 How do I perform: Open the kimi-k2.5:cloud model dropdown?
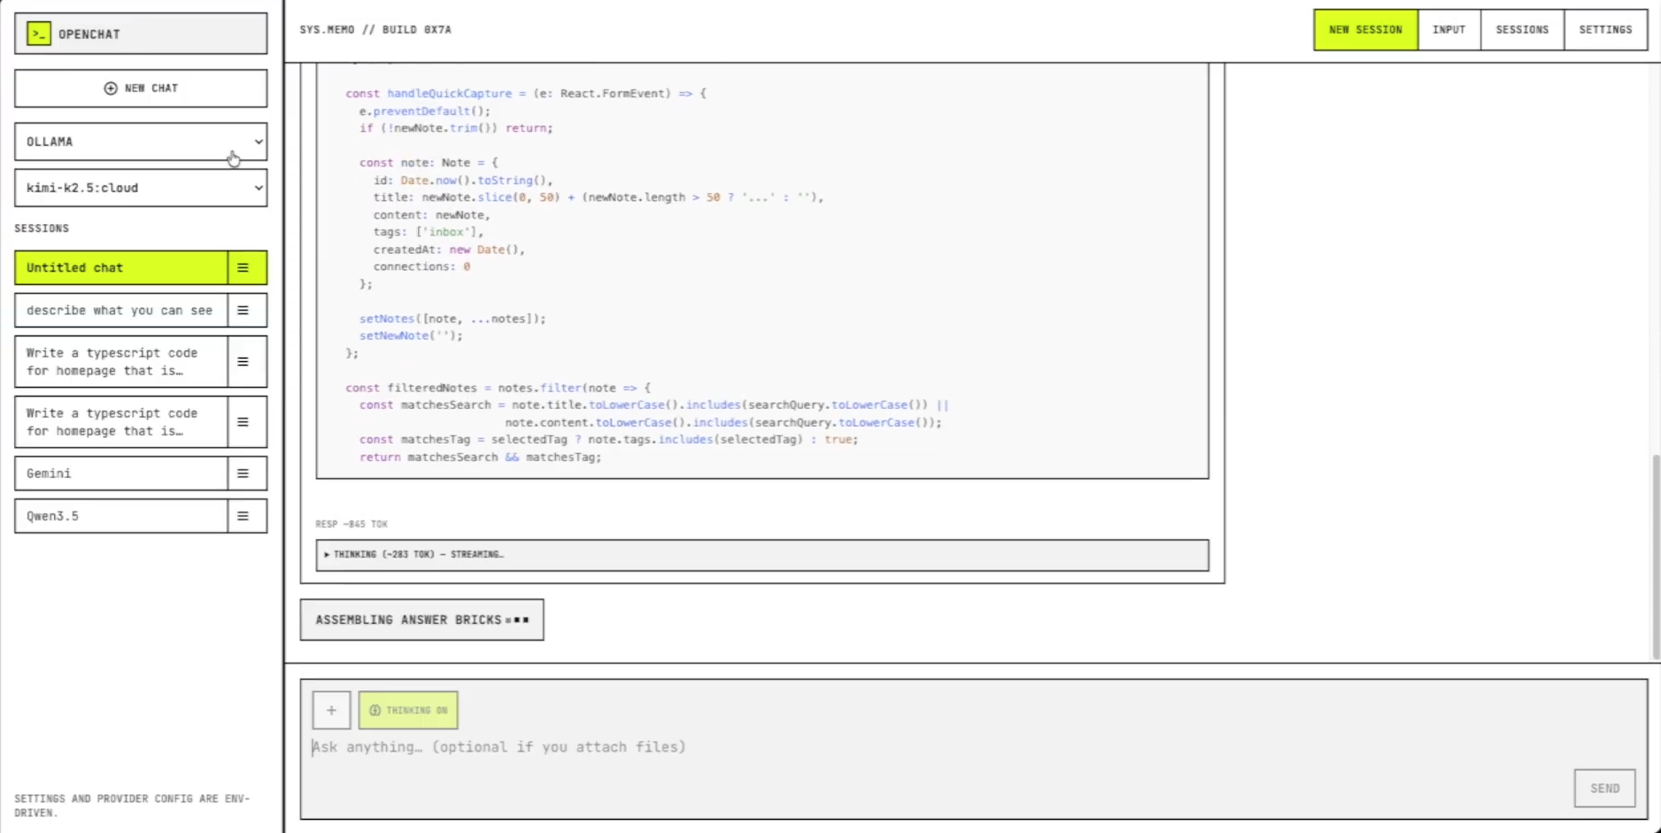click(x=141, y=188)
